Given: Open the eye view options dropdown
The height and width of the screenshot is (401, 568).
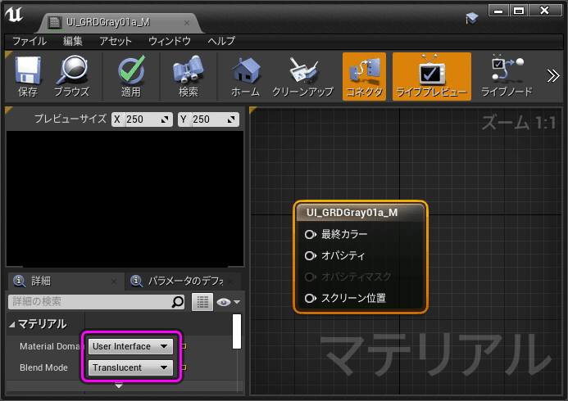Looking at the screenshot, I should coord(228,302).
